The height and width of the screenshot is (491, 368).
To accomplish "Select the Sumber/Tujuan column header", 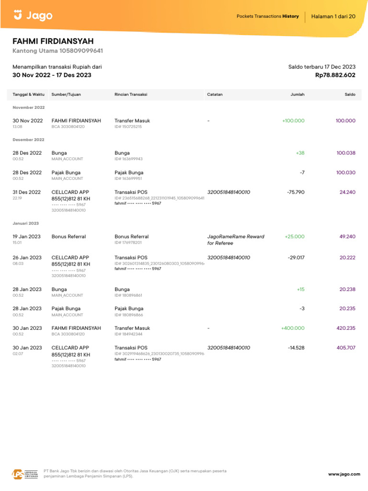I will point(66,94).
